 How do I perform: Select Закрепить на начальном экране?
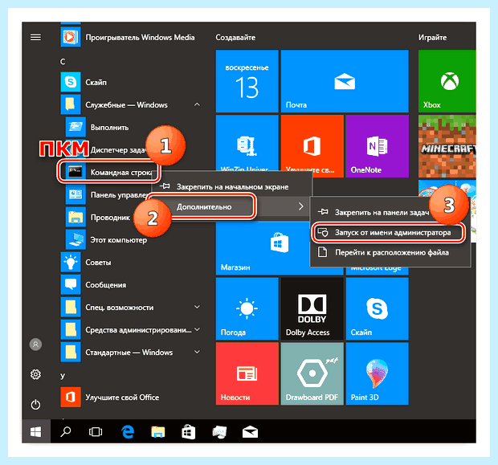click(x=232, y=186)
